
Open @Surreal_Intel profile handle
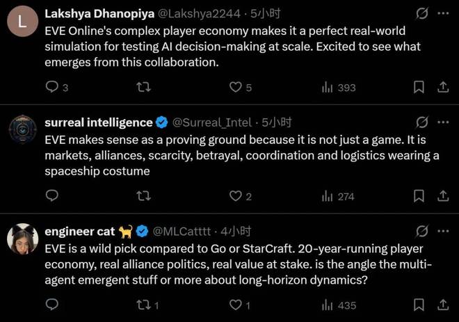[212, 122]
